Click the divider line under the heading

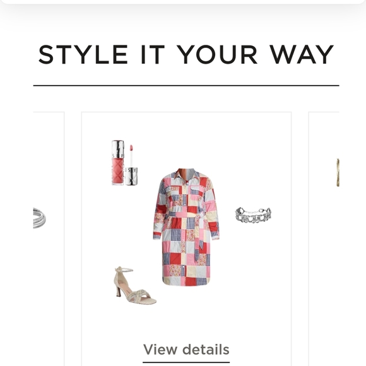pyautogui.click(x=186, y=86)
